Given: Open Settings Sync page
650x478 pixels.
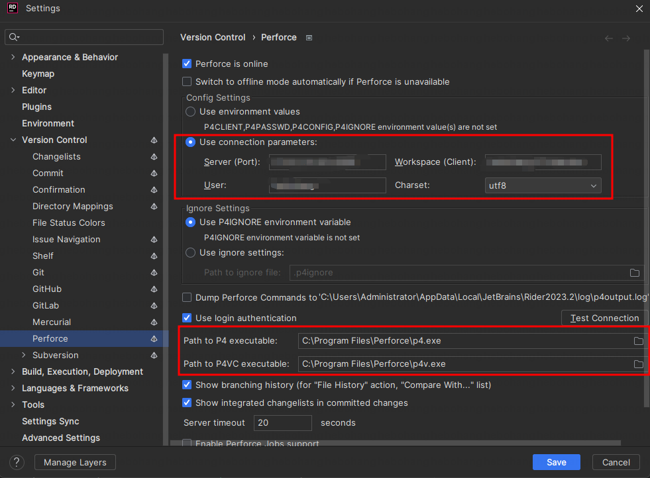Looking at the screenshot, I should [x=50, y=421].
